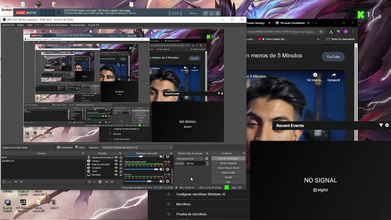
Task: Click Iniciar Cámara Virtual button
Action: click(228, 168)
